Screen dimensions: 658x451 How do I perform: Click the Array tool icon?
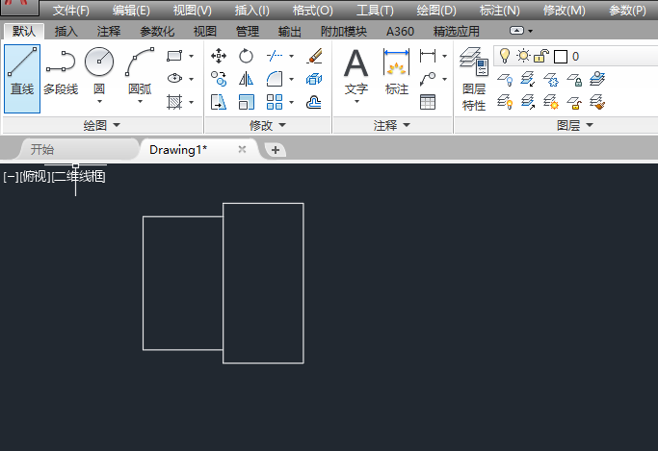click(275, 102)
